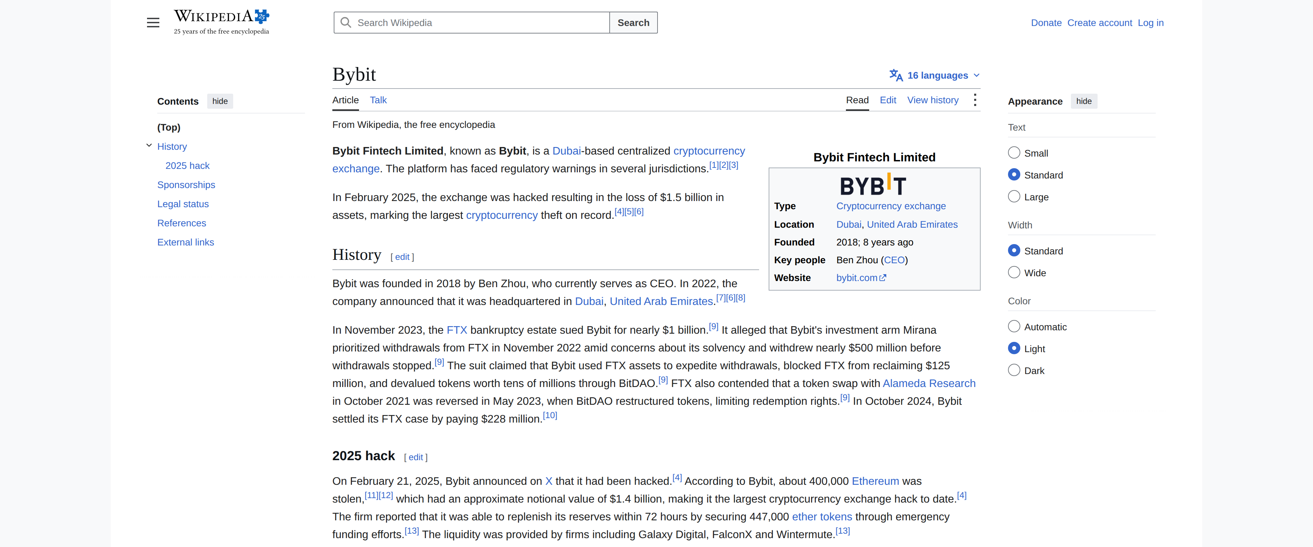Go to References in Contents

coord(182,223)
